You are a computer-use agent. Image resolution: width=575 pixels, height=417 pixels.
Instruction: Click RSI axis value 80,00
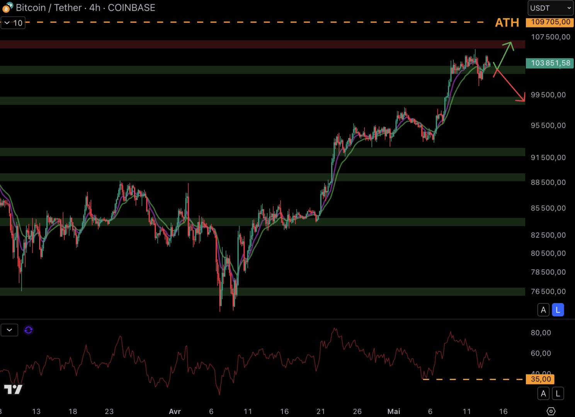[x=541, y=333]
